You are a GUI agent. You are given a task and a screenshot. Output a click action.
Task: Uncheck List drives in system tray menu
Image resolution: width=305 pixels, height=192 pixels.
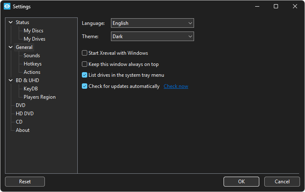click(85, 75)
